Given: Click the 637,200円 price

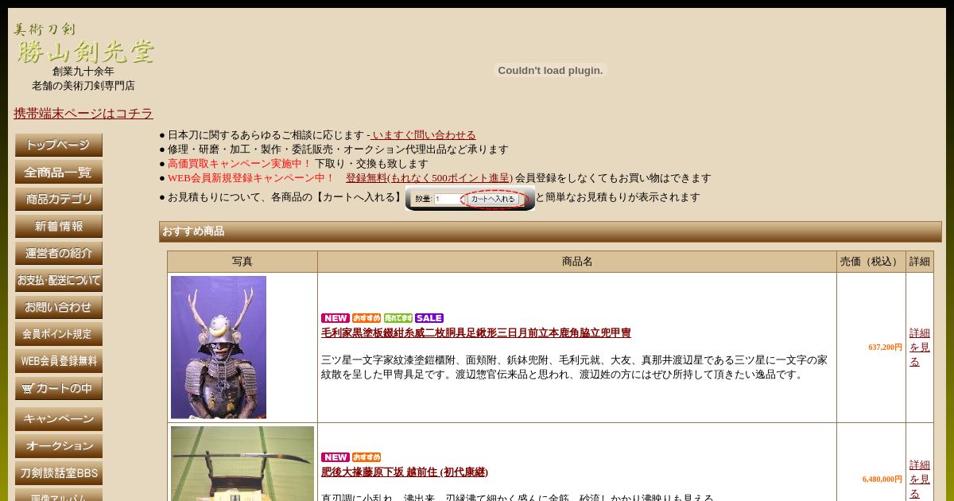Looking at the screenshot, I should (886, 348).
